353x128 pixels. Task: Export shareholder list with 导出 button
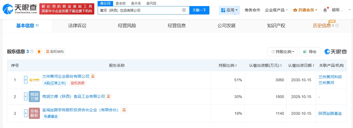click(x=310, y=52)
